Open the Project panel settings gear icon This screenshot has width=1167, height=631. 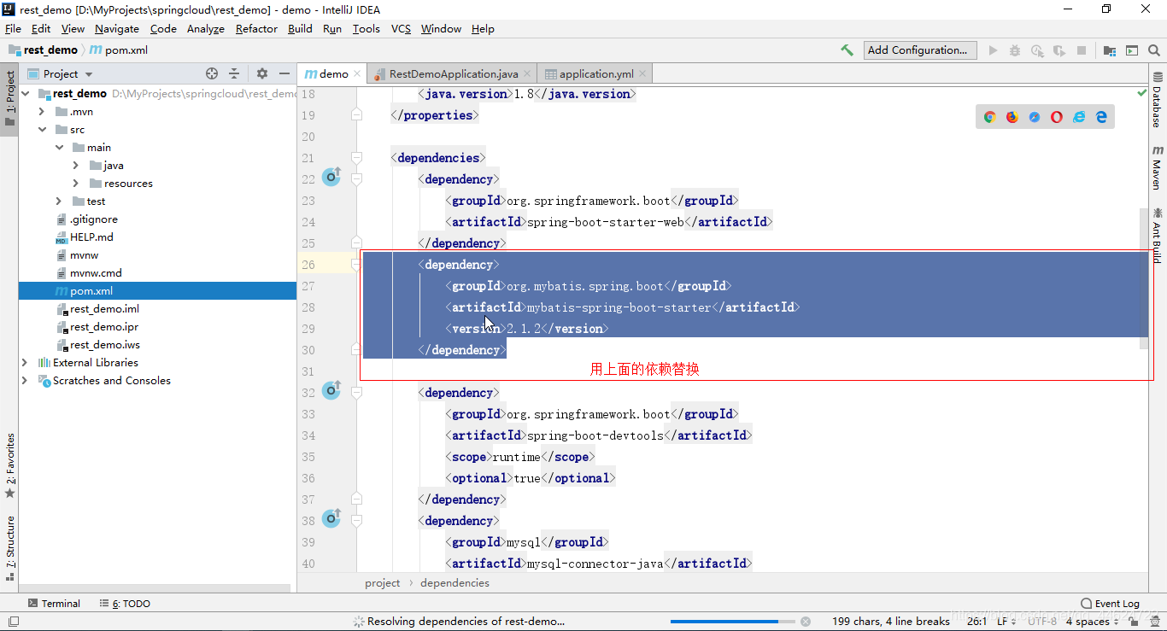[x=261, y=73]
